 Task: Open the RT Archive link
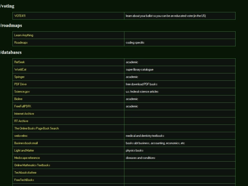tap(21, 121)
